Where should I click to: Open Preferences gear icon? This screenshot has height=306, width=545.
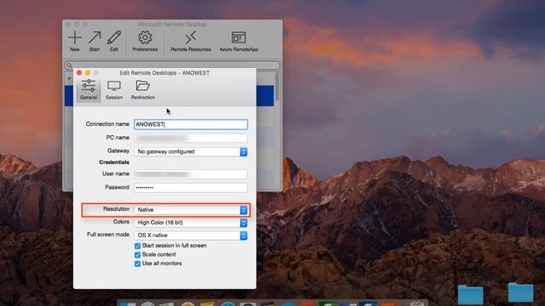point(145,37)
